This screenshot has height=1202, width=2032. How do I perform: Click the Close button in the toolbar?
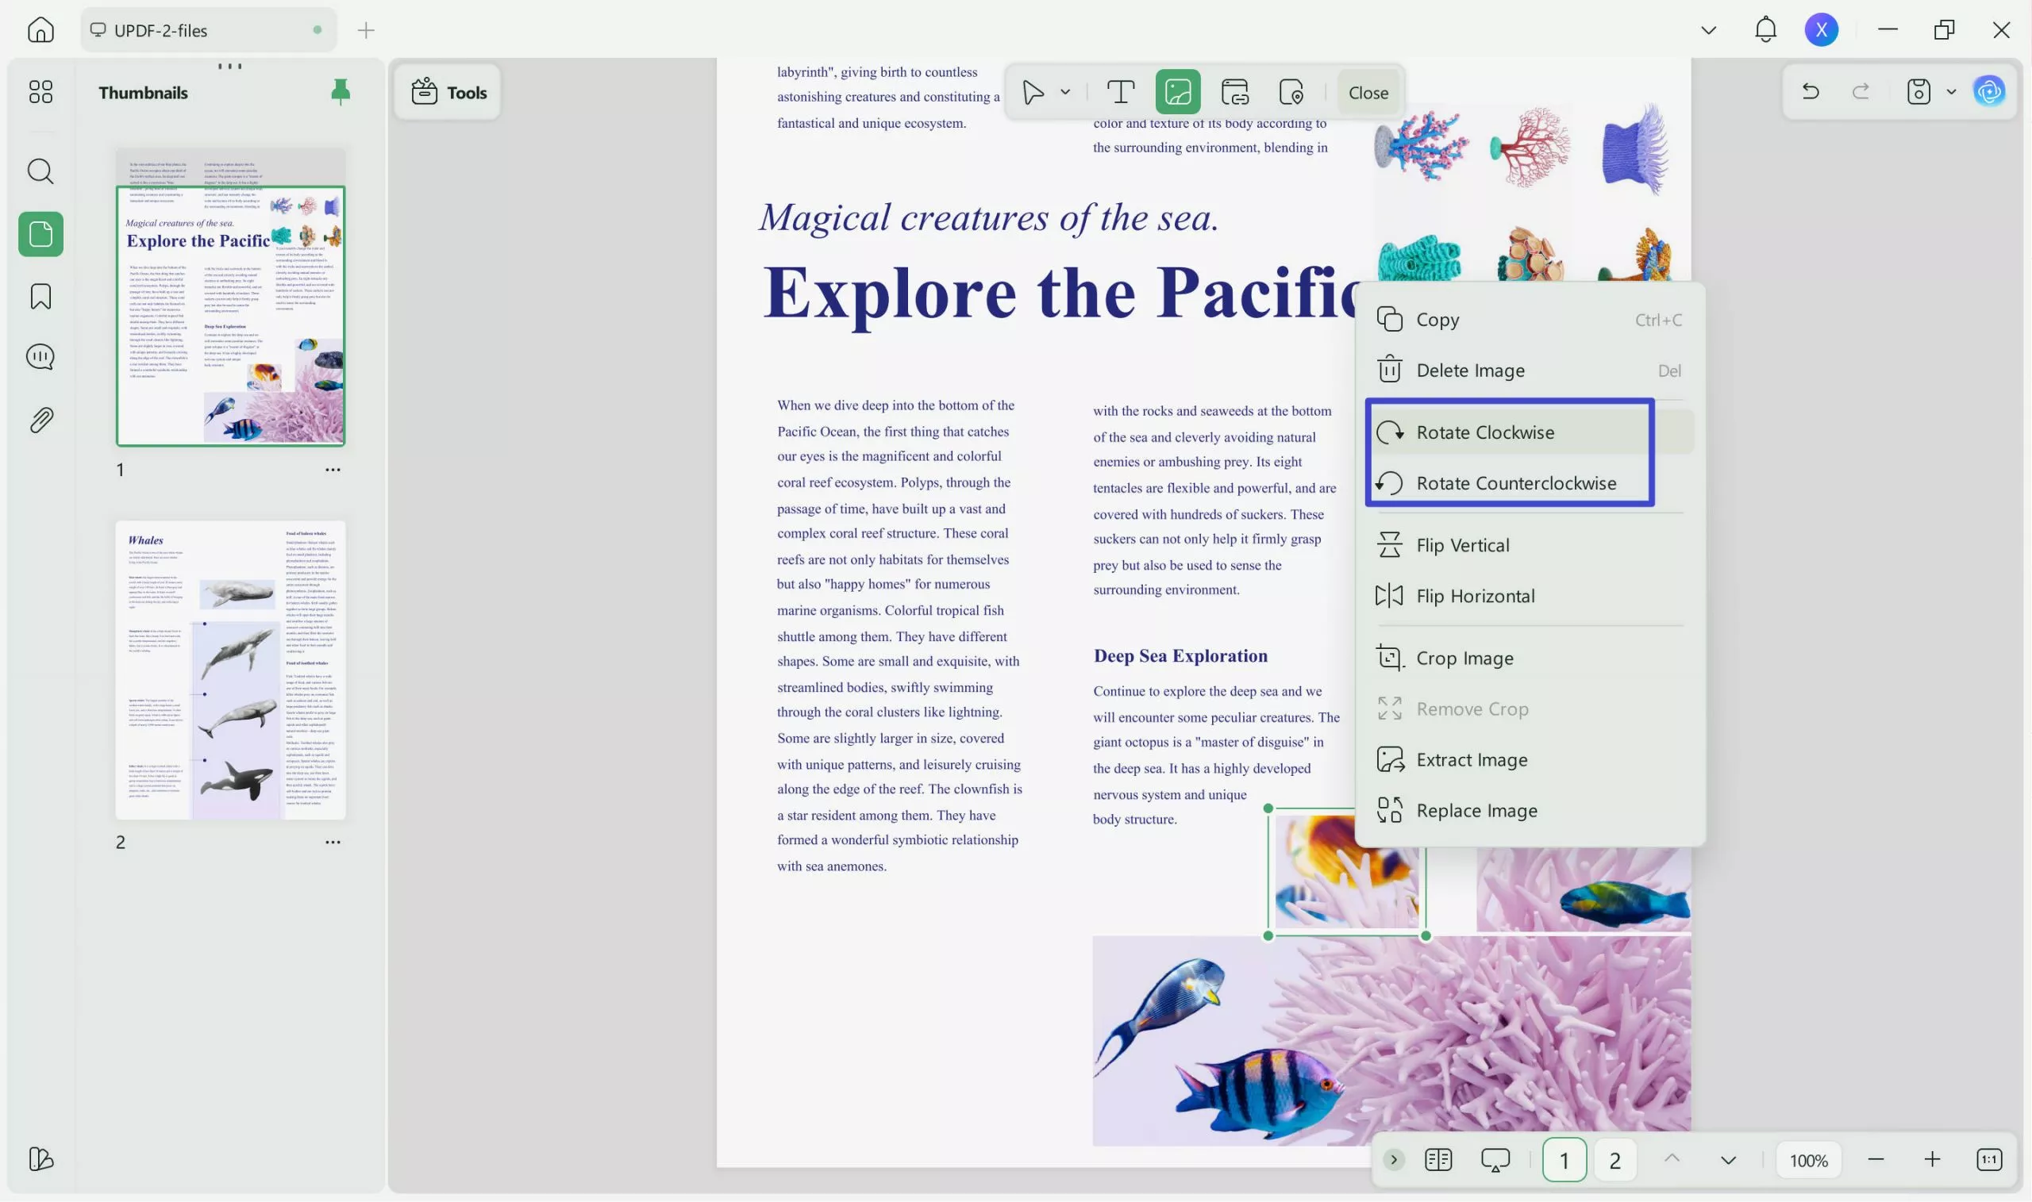pos(1367,91)
